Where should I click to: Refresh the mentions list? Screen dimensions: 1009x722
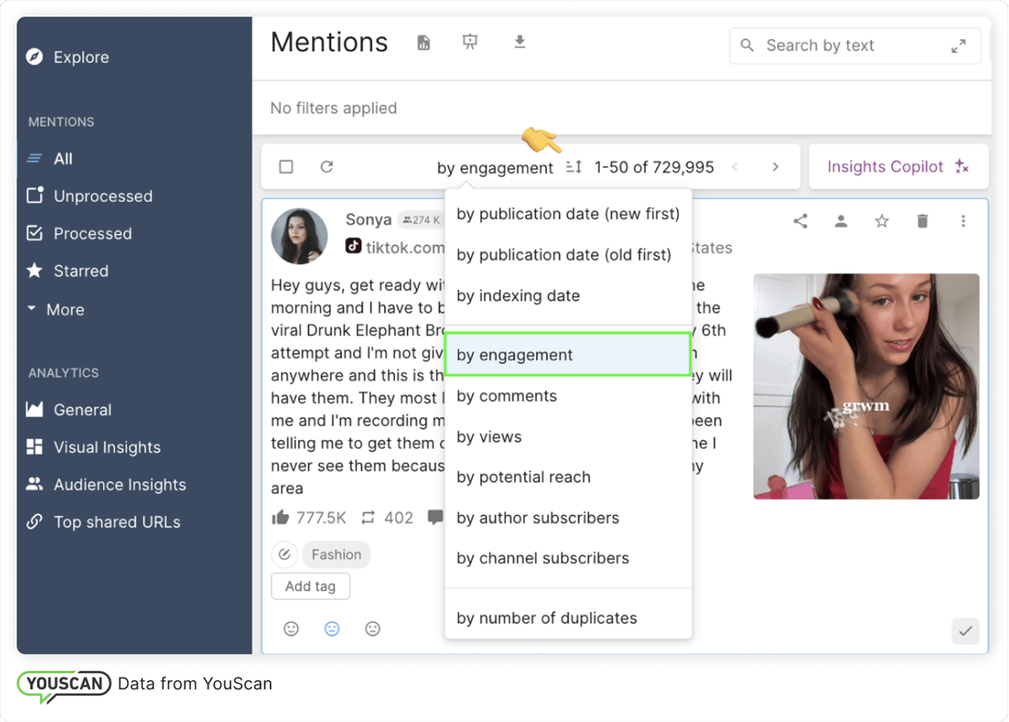click(327, 167)
